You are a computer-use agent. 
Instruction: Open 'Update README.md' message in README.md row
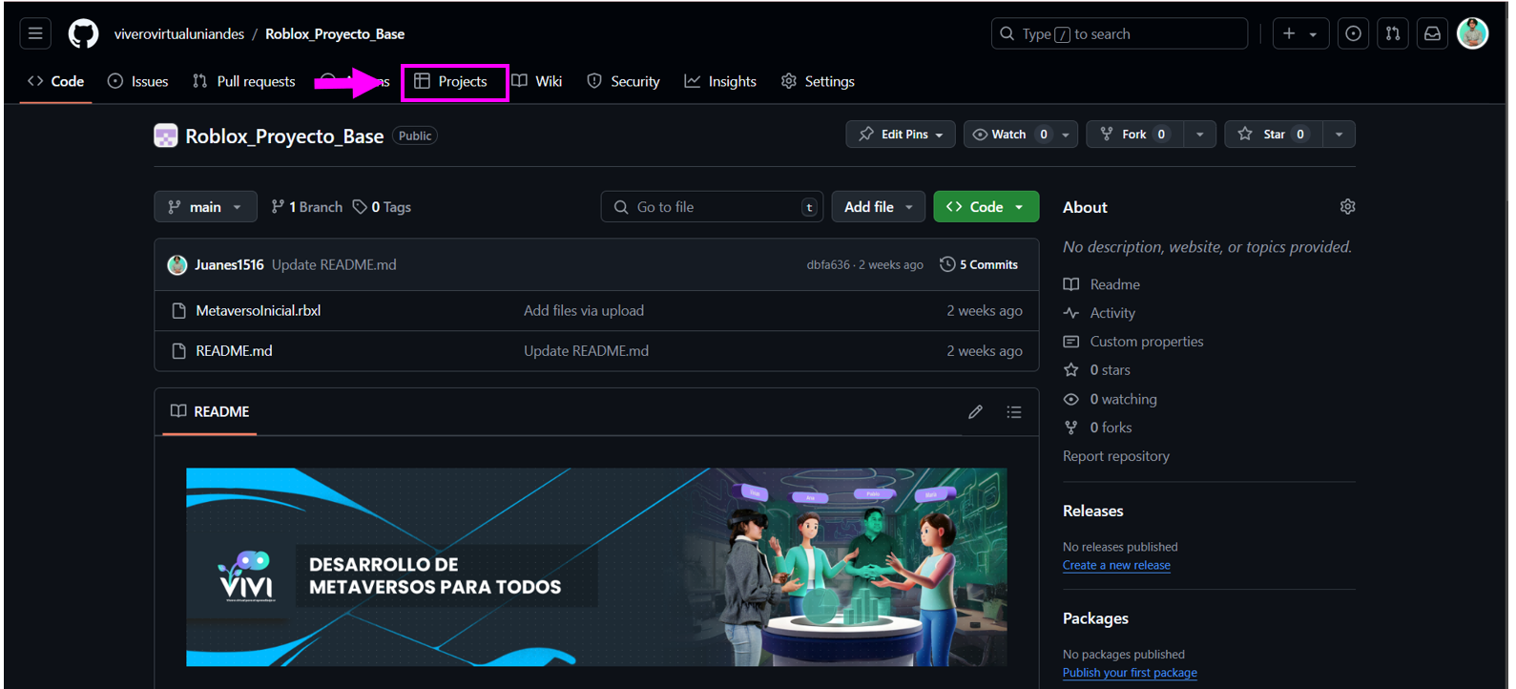pyautogui.click(x=586, y=351)
